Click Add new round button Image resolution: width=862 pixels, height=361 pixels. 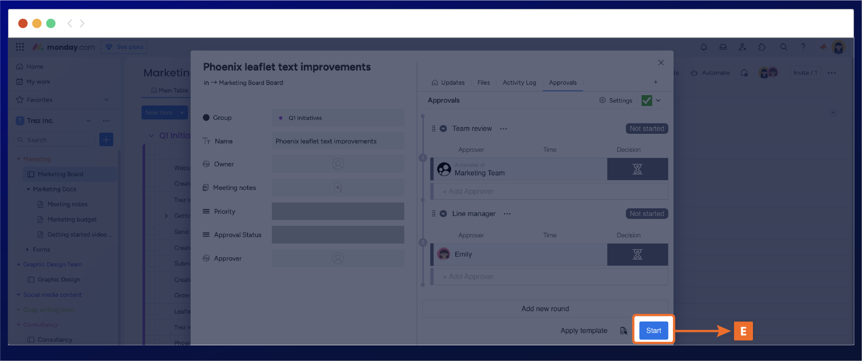point(545,309)
